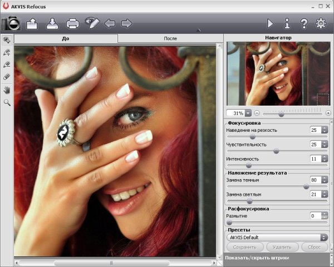Click the print icon
Viewport: 334px width, 267px height.
pos(72,23)
